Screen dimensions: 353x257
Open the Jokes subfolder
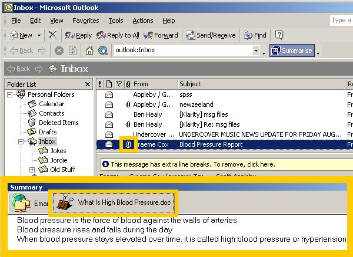click(58, 151)
